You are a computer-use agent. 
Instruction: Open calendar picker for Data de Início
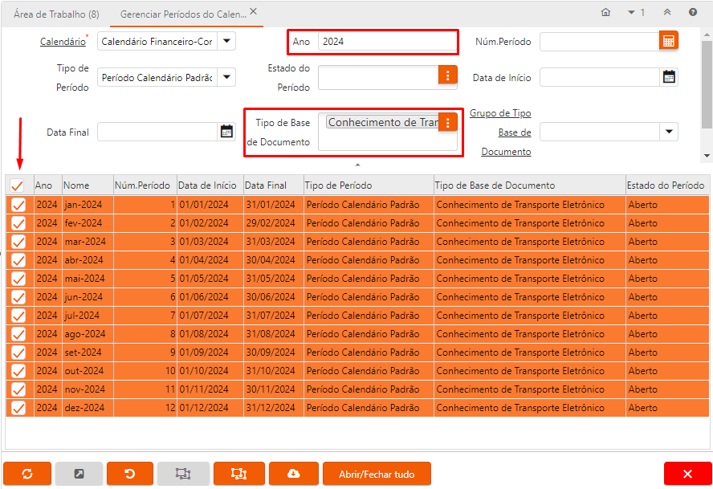click(x=668, y=77)
